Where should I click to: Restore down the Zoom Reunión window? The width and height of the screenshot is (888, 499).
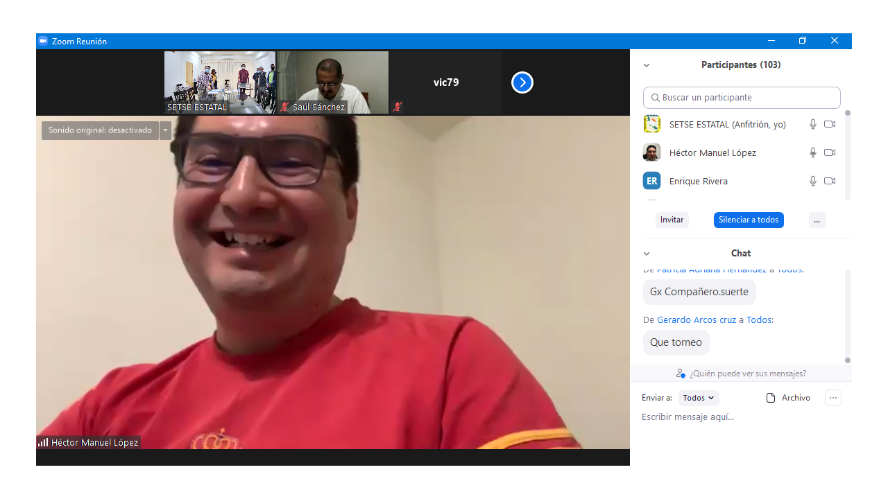[x=803, y=41]
